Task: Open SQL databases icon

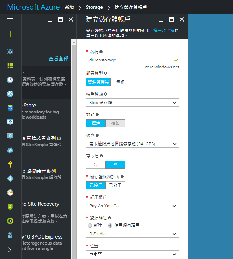Action: click(10, 108)
